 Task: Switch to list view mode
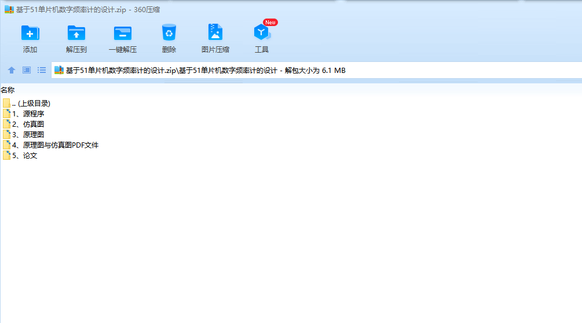pos(42,70)
